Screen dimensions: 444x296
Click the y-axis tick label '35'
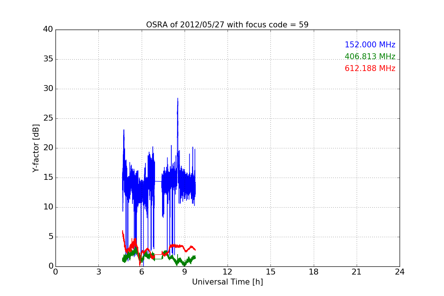(48, 59)
